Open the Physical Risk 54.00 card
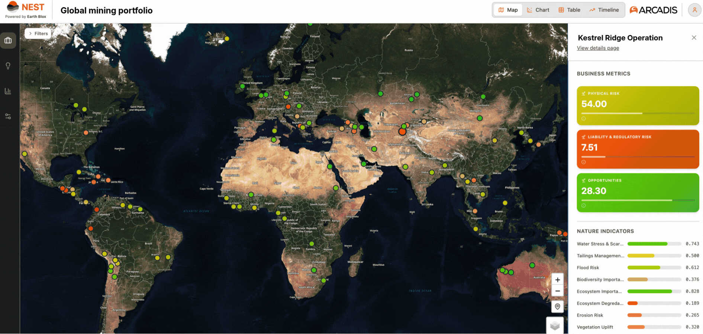The image size is (703, 334). coord(638,106)
